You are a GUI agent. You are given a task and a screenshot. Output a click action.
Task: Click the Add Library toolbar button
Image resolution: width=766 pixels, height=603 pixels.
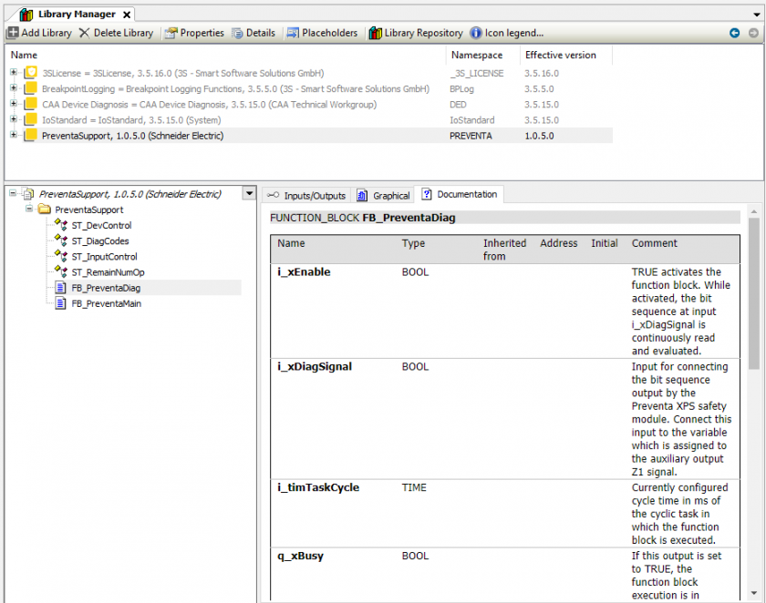click(39, 33)
